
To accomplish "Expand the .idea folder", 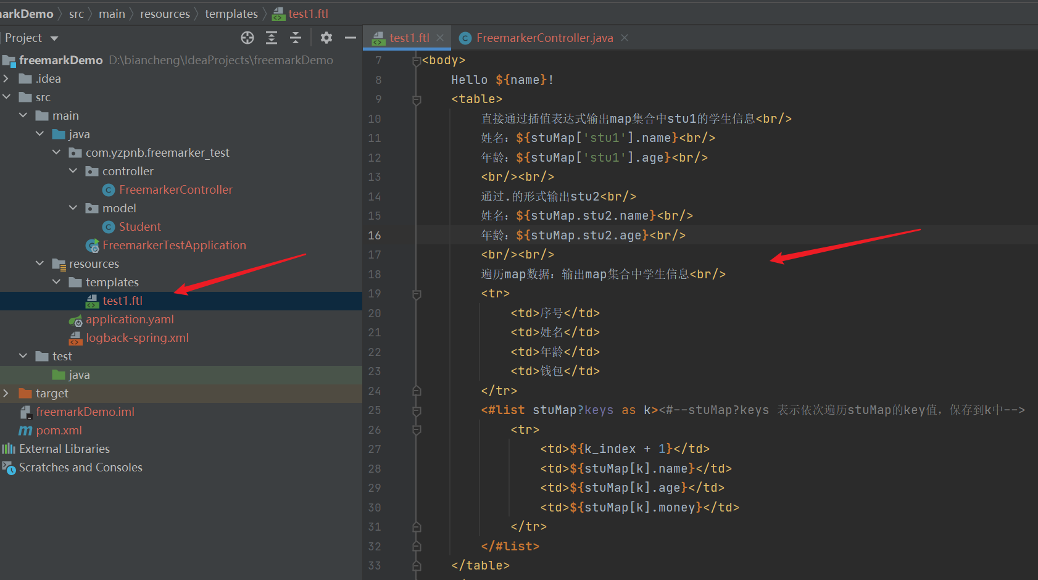I will tap(6, 78).
